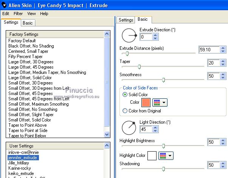Select Taper to Point at Side preset
The width and height of the screenshot is (228, 178).
(x=28, y=130)
